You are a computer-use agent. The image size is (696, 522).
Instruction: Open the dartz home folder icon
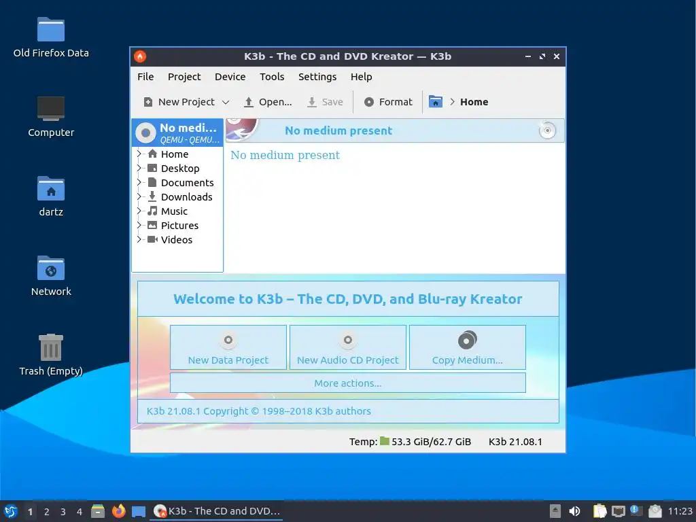tap(51, 196)
